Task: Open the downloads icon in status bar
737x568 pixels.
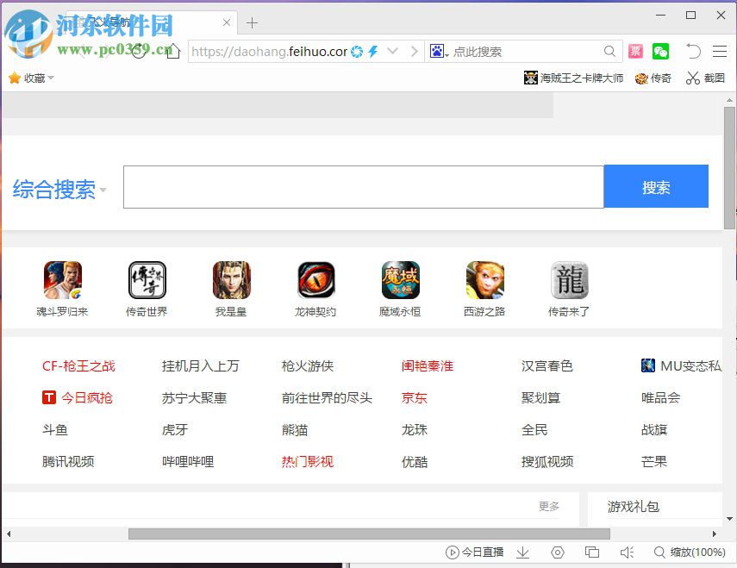Action: tap(522, 552)
